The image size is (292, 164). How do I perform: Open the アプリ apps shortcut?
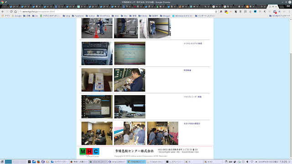pyautogui.click(x=5, y=16)
